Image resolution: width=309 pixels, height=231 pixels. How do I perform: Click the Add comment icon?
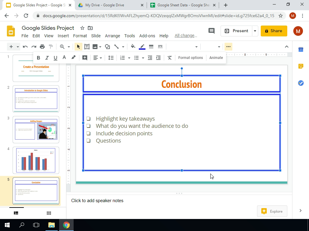[85, 58]
